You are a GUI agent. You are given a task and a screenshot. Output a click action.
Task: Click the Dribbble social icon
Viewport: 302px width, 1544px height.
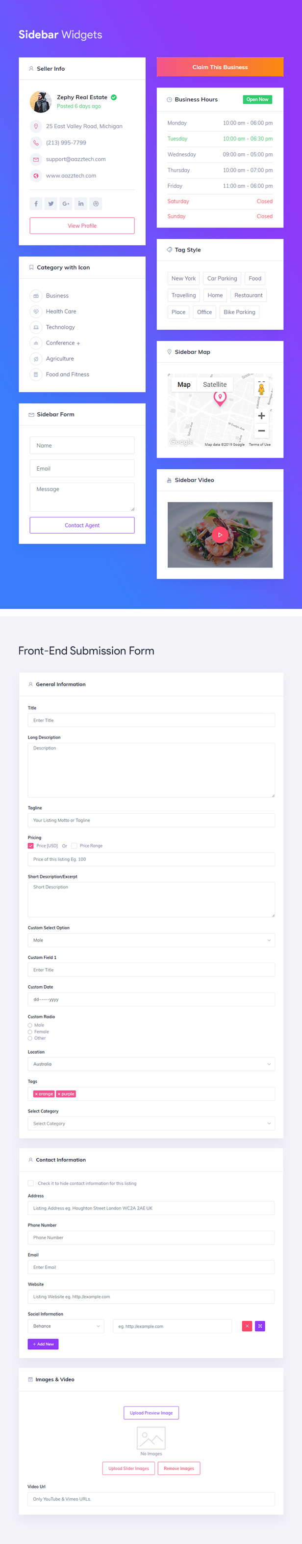96,204
